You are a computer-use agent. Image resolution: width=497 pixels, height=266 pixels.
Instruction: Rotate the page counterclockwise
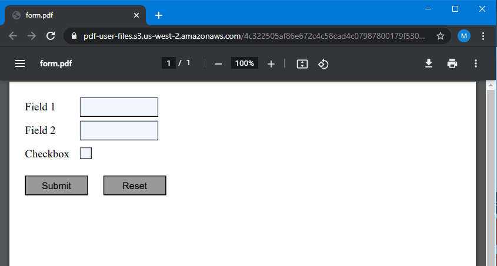[323, 63]
